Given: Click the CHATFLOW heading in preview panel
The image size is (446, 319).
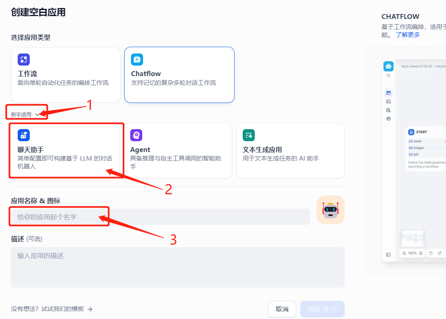Looking at the screenshot, I should (x=400, y=16).
